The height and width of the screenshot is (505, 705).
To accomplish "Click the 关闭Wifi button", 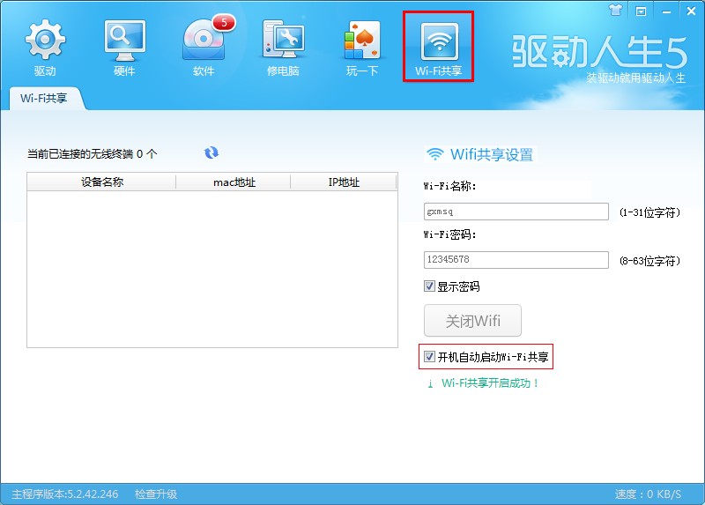I will (x=472, y=321).
